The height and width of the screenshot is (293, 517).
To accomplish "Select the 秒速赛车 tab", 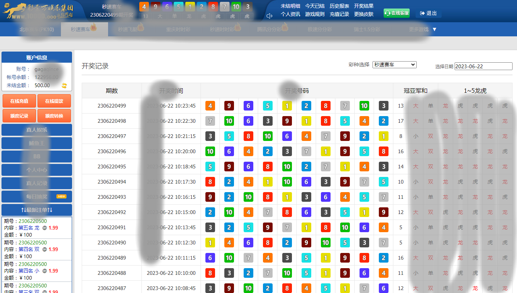I will 84,29.
